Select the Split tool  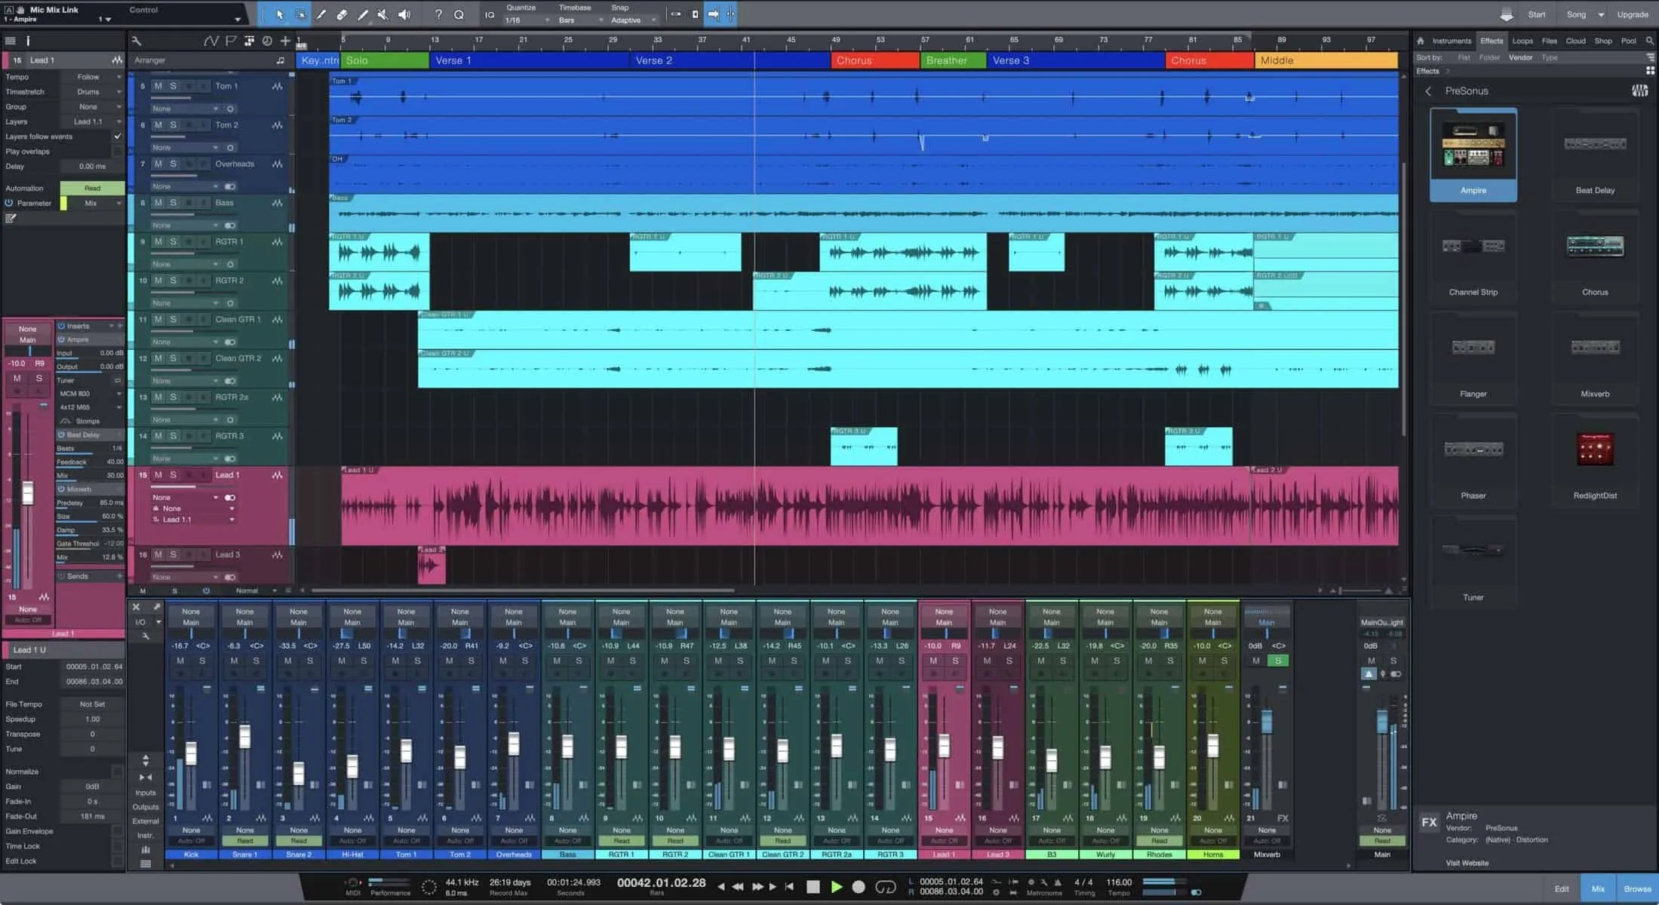[321, 14]
